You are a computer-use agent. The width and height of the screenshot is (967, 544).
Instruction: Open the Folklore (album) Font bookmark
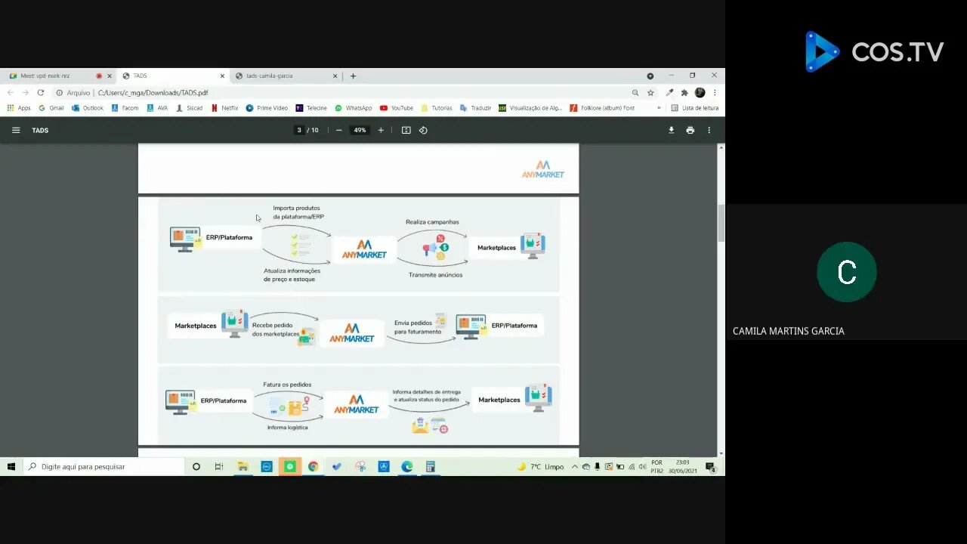point(602,108)
